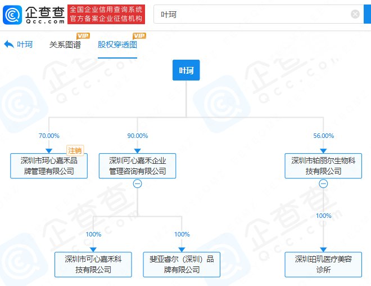Open 深圳市可心嘉禾科技有限公司 node

93,265
